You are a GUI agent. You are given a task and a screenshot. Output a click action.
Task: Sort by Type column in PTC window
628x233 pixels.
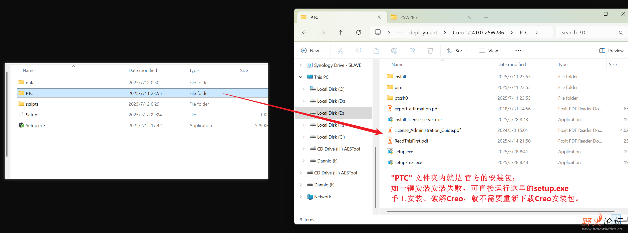tap(563, 65)
